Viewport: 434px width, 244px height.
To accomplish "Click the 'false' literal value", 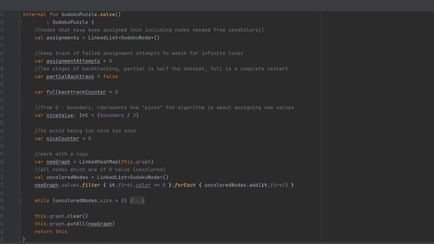I will [111, 77].
